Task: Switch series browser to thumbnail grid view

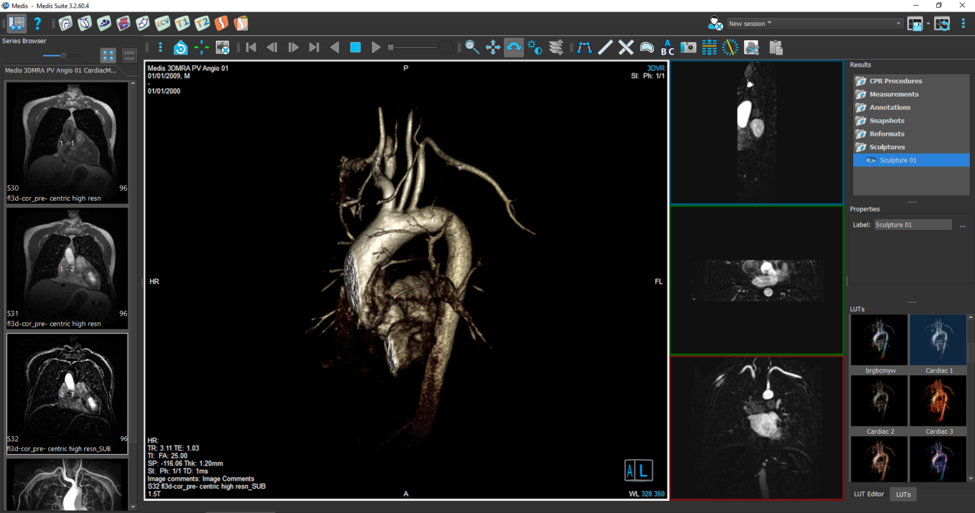Action: point(109,56)
